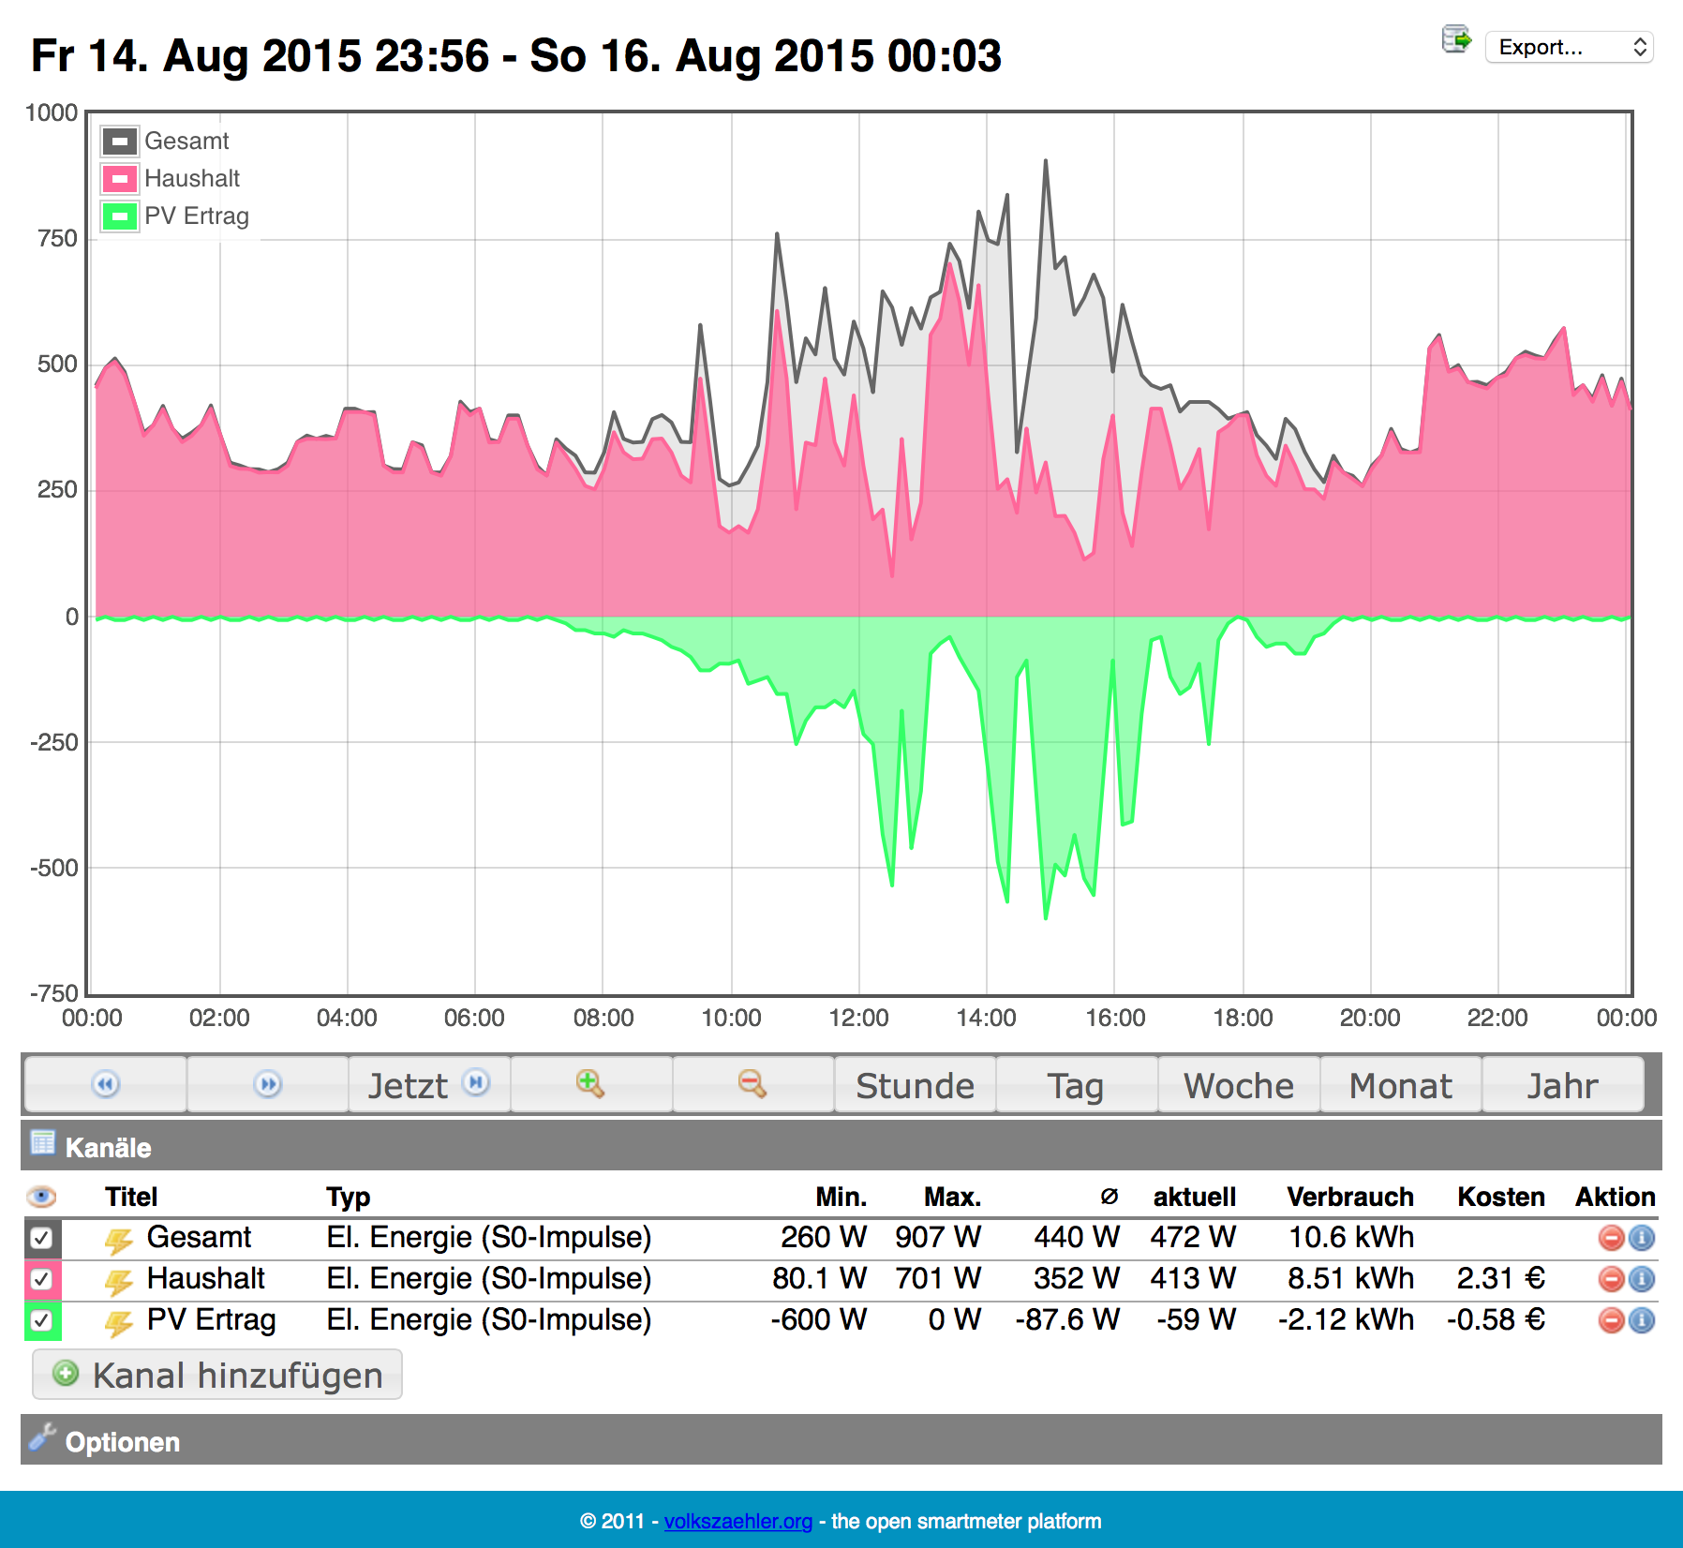
Task: Click the Verbrauch column header
Action: tap(1350, 1197)
